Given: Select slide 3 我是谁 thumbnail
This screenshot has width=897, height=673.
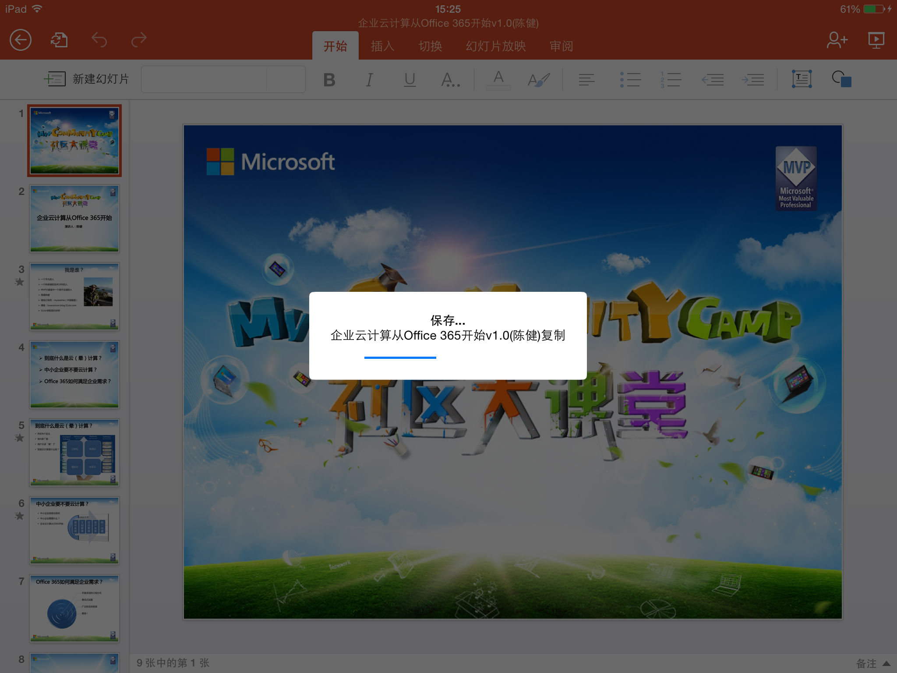Looking at the screenshot, I should [74, 297].
